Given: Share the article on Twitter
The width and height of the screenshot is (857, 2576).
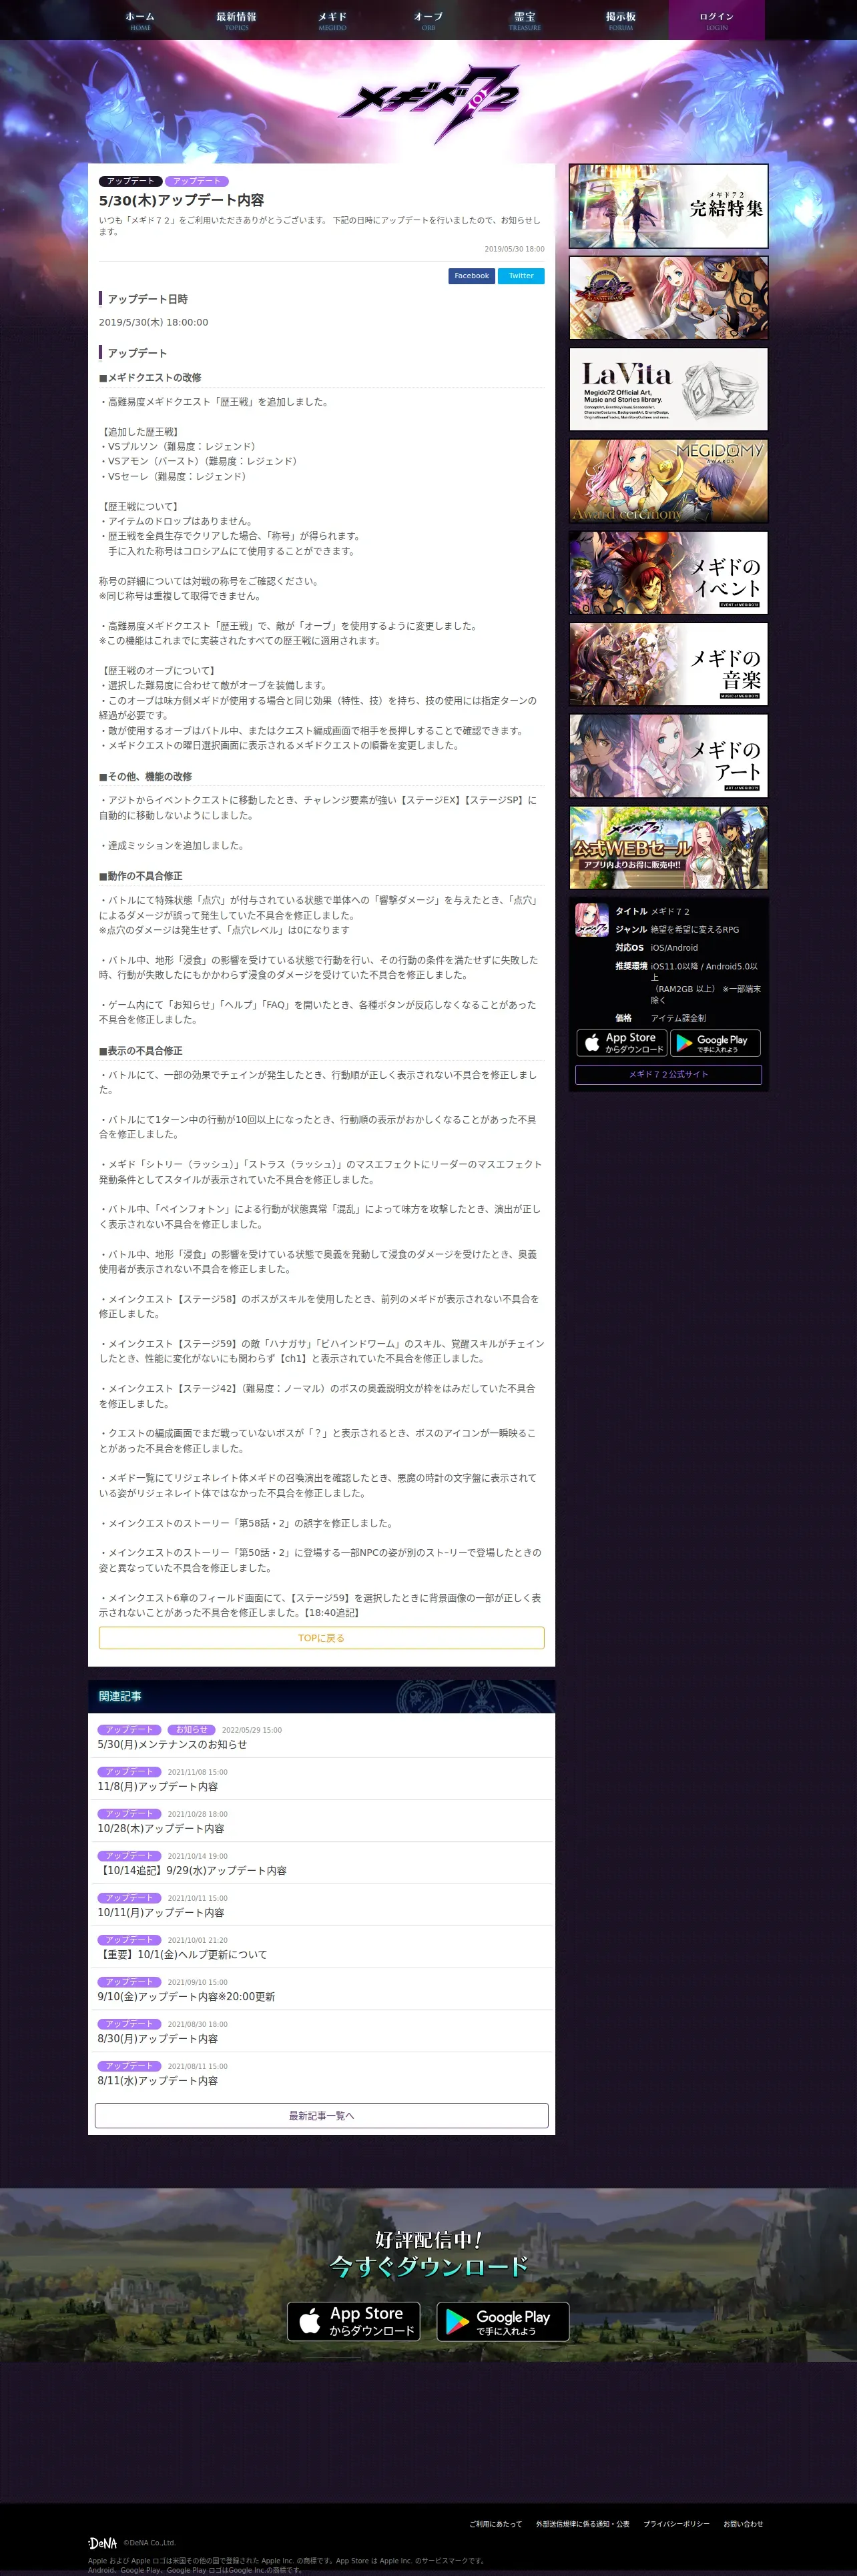Looking at the screenshot, I should [x=521, y=276].
